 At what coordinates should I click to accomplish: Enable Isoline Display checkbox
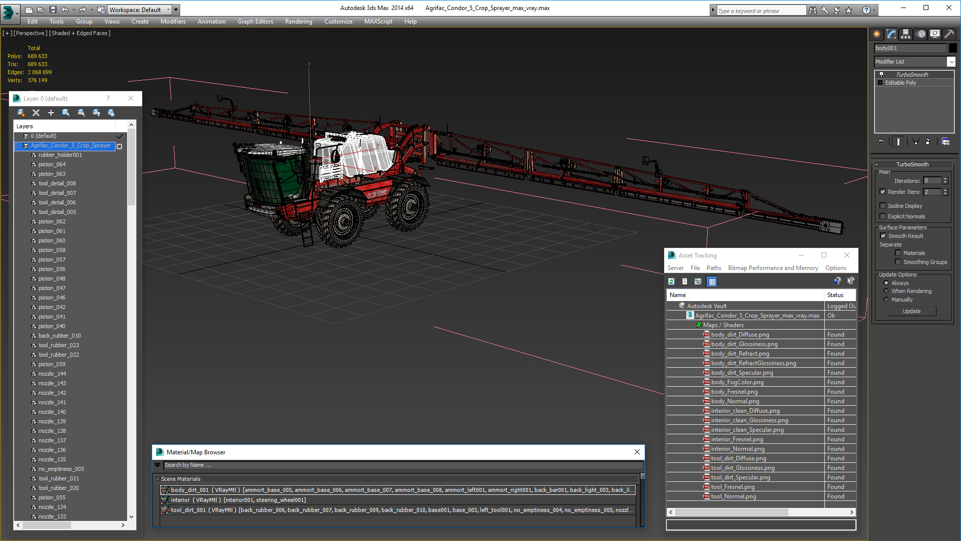click(883, 205)
